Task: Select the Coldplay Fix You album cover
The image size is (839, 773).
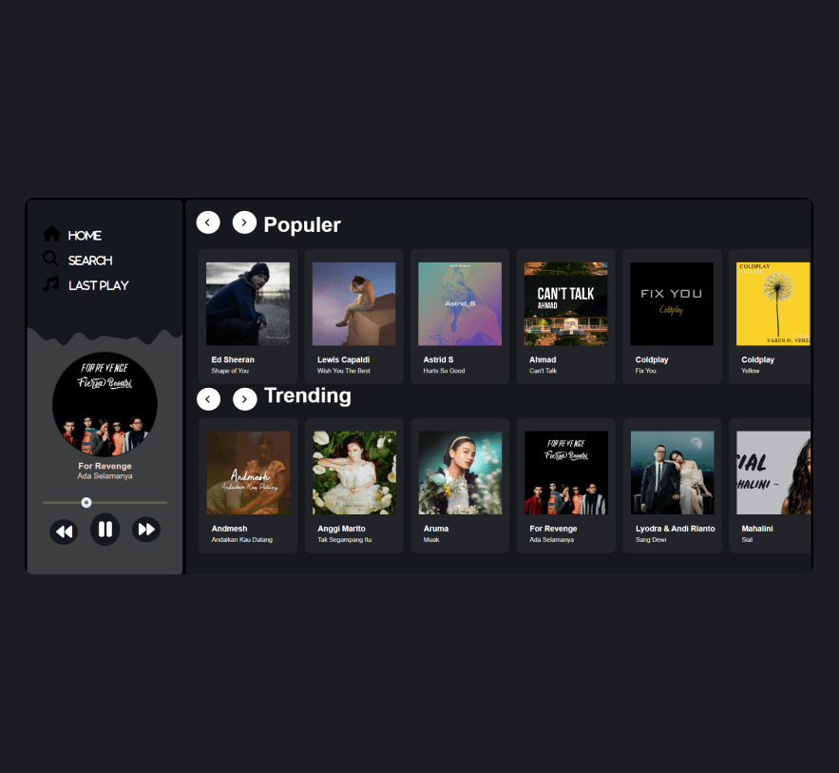Action: pyautogui.click(x=672, y=304)
